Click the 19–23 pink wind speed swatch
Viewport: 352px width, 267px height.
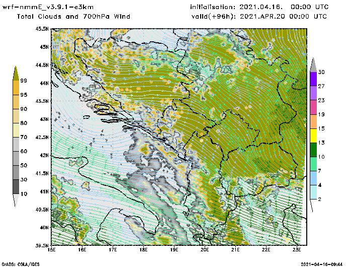click(x=313, y=107)
